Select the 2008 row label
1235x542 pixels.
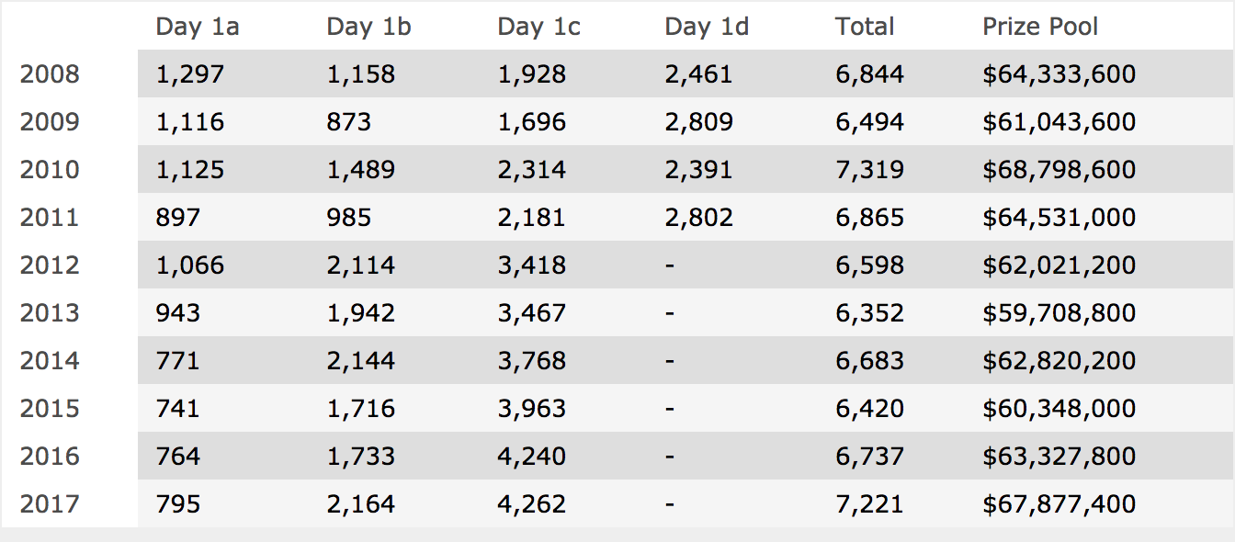point(50,74)
